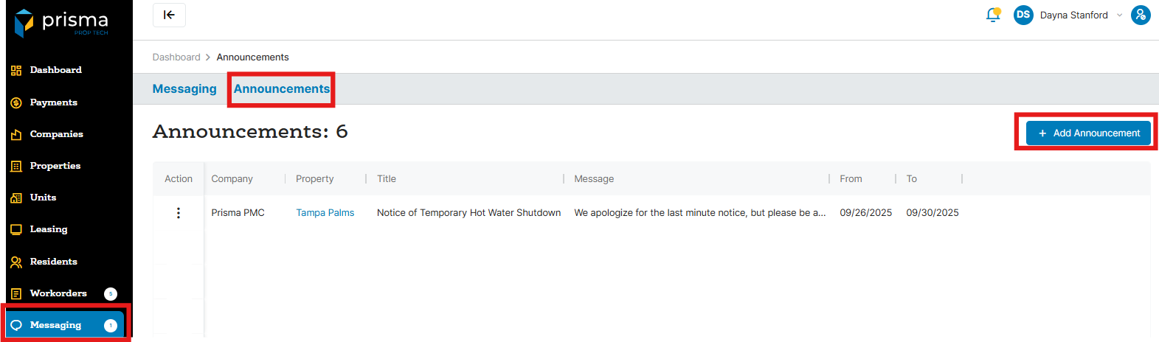This screenshot has width=1159, height=342.
Task: Expand the Dayna Stanford user dropdown
Action: (x=1119, y=15)
